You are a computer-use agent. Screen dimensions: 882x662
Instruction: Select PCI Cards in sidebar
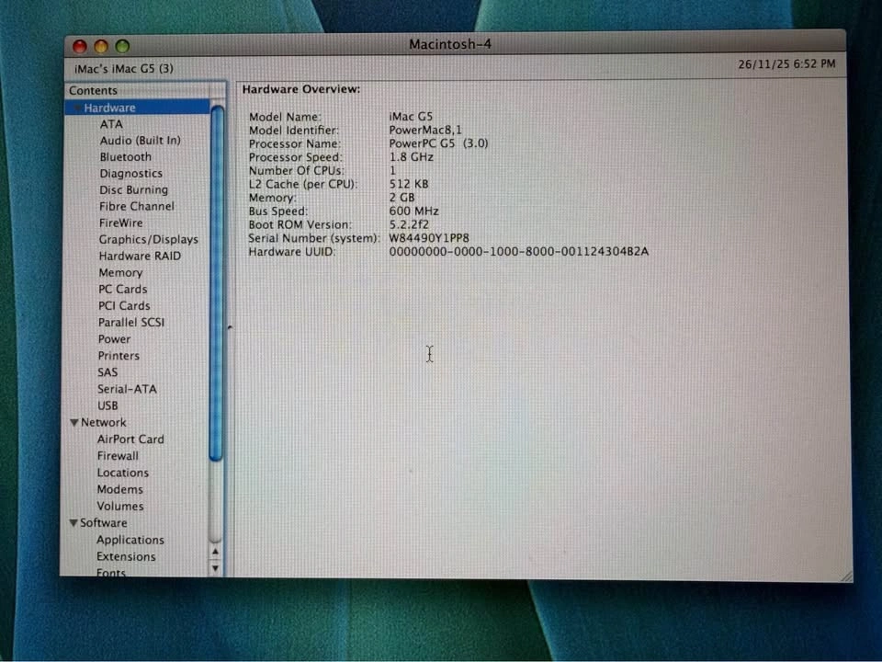(x=124, y=305)
